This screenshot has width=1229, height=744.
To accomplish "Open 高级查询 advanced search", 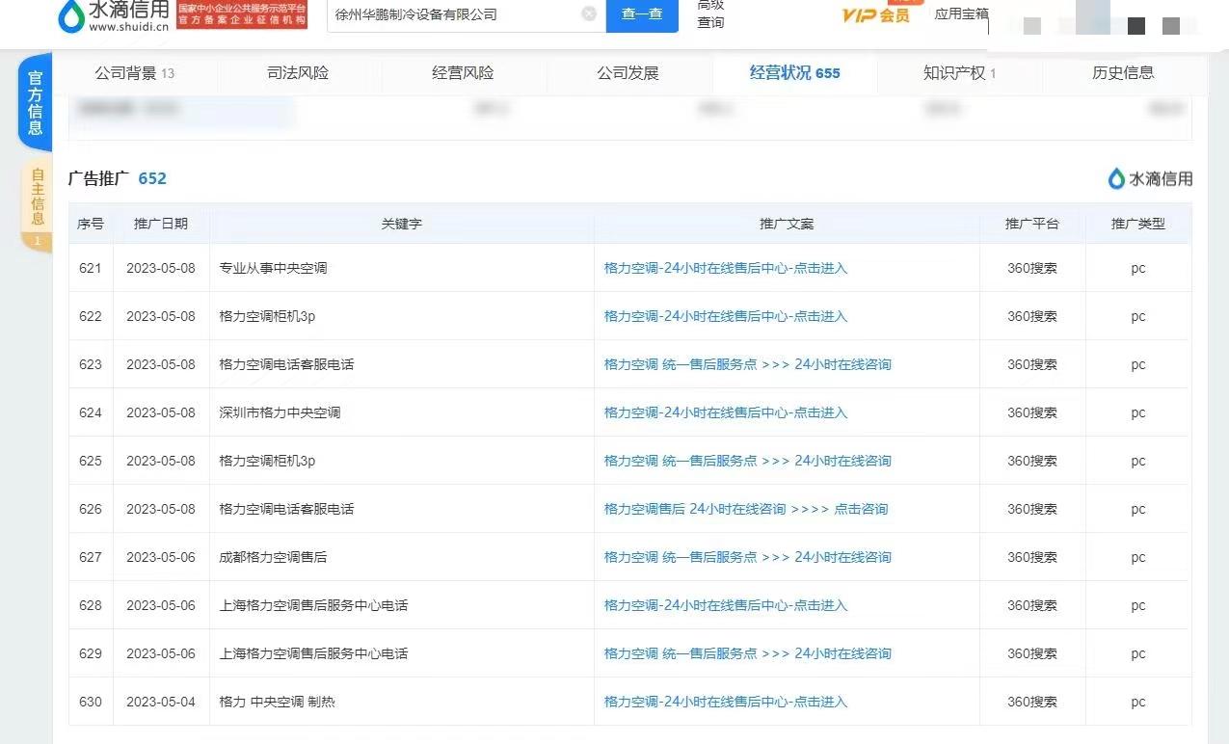I will click(x=711, y=13).
